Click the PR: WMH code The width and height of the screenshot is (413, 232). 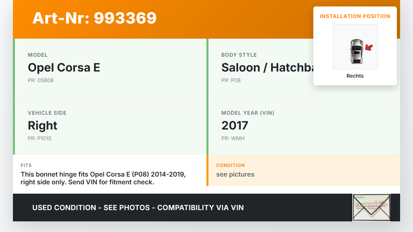click(x=233, y=139)
